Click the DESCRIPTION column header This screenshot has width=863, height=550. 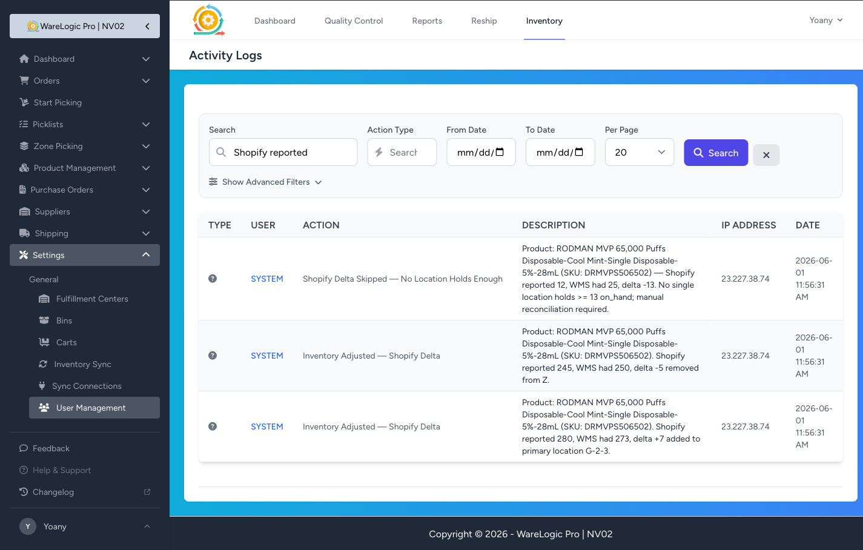[554, 225]
